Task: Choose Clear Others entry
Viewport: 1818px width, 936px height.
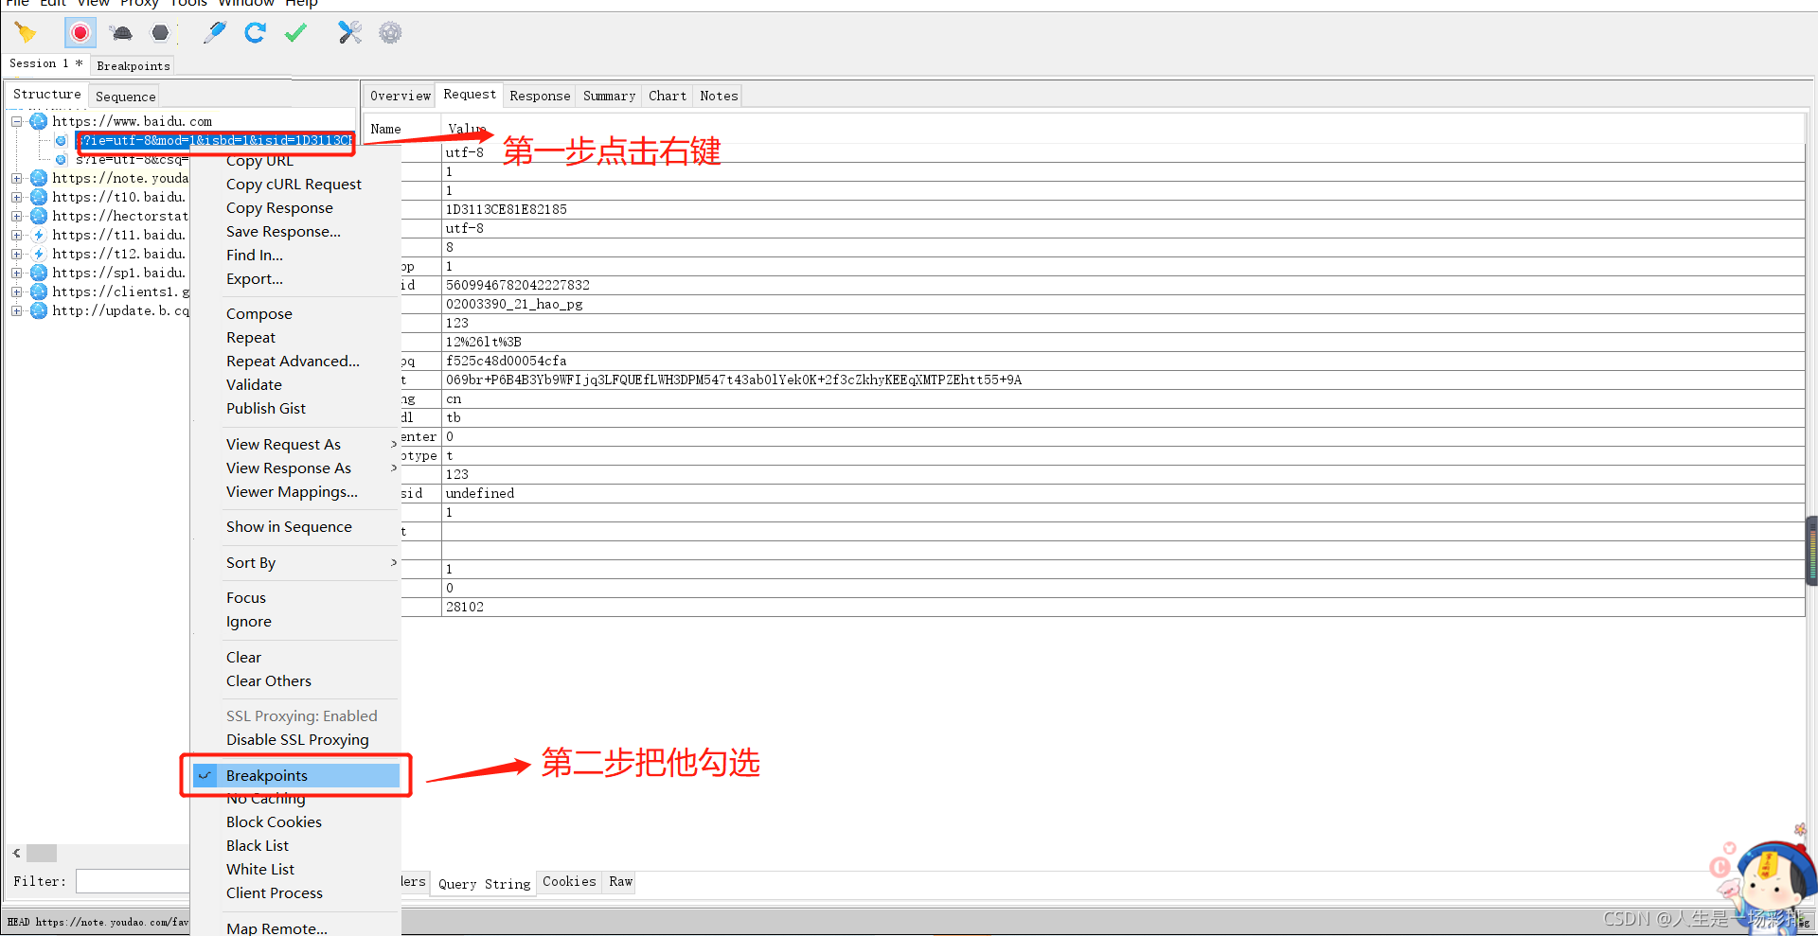Action: point(269,680)
